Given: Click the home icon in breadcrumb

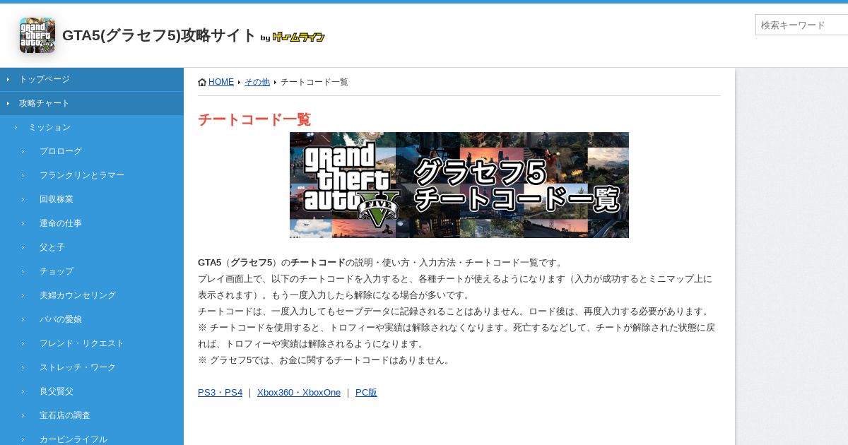Looking at the screenshot, I should (202, 83).
